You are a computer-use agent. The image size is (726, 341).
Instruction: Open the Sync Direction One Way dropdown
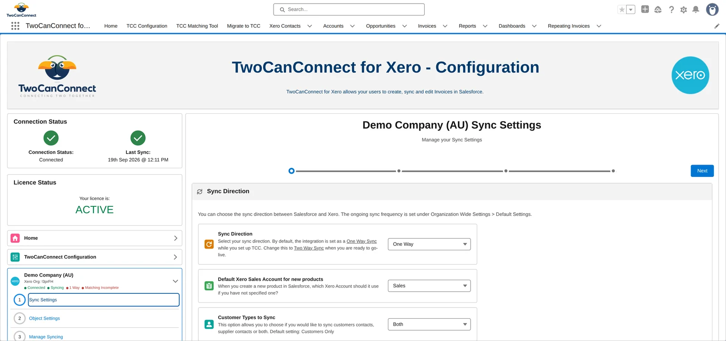[x=429, y=244]
